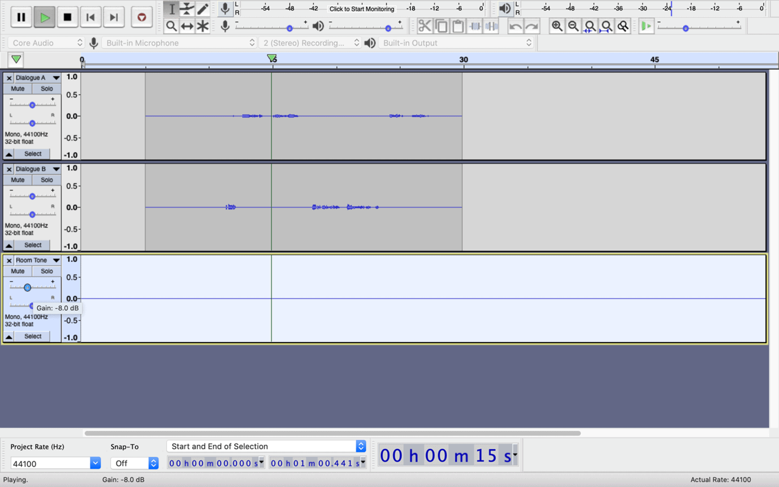
Task: Open the Dialogue A track dropdown menu
Action: 56,78
